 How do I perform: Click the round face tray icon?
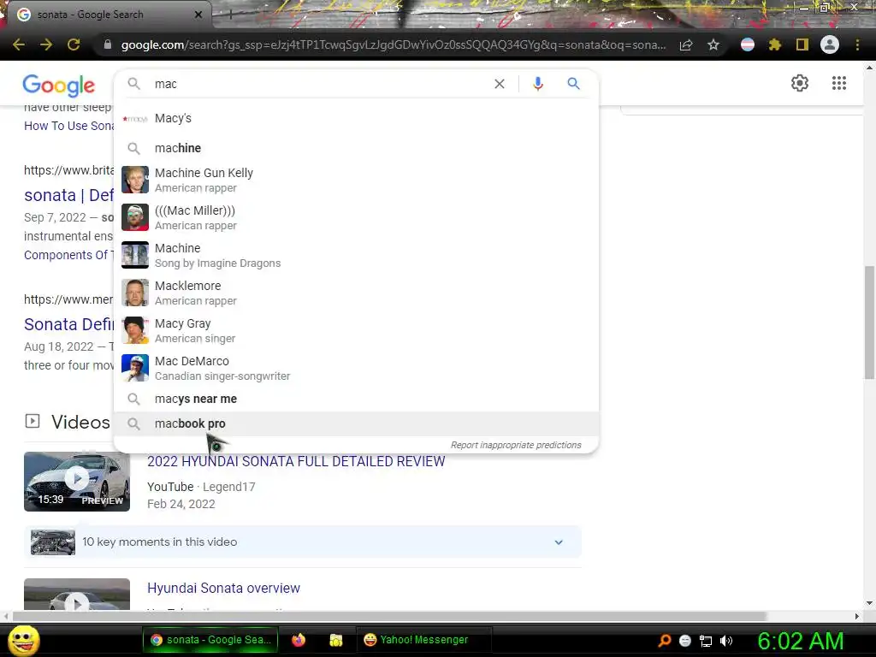pyautogui.click(x=685, y=640)
